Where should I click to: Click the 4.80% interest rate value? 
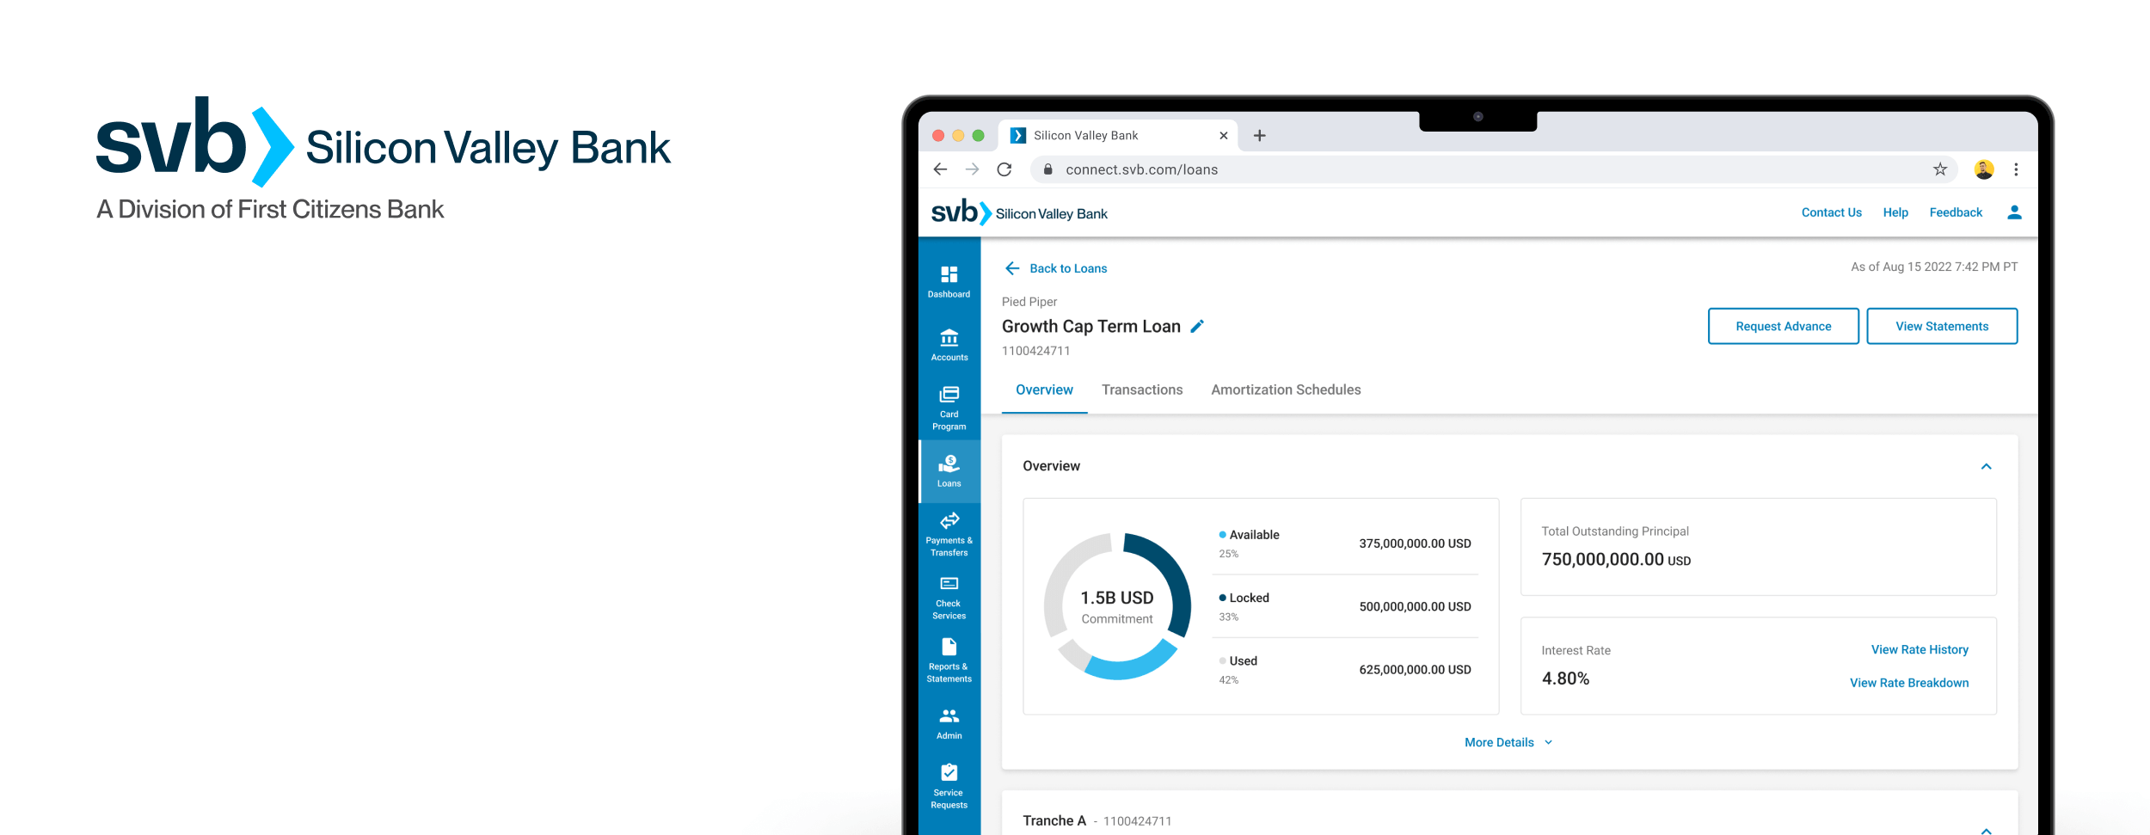click(x=1565, y=678)
